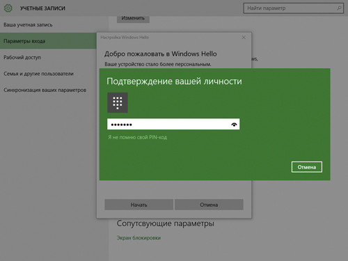Click 'Учетные записи' page title
The width and height of the screenshot is (348, 261).
(42, 8)
